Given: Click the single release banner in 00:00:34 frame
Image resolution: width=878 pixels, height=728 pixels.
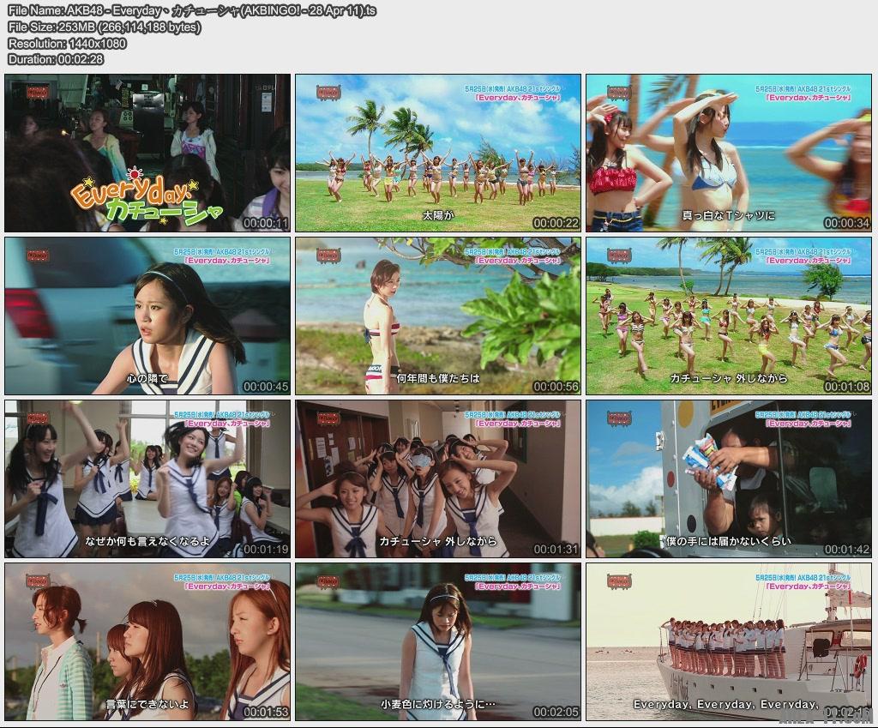Looking at the screenshot, I should (803, 93).
